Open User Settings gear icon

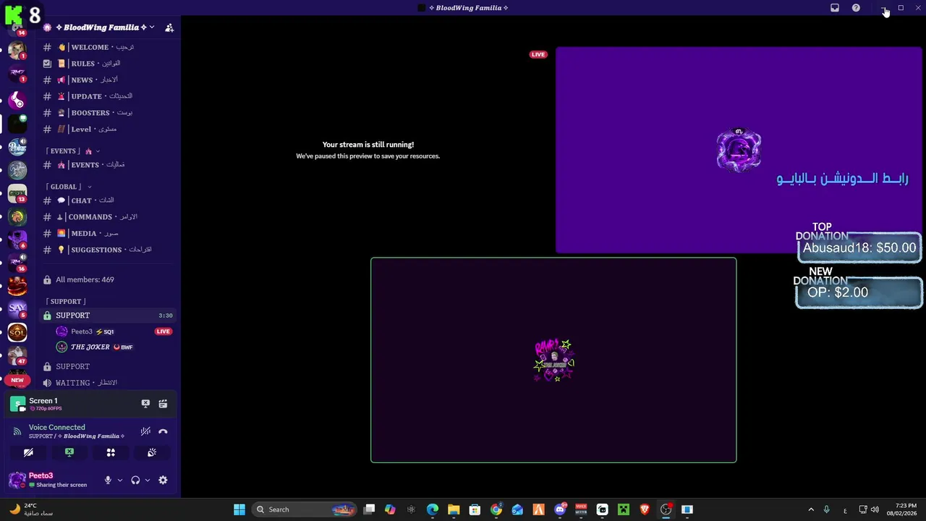163,480
